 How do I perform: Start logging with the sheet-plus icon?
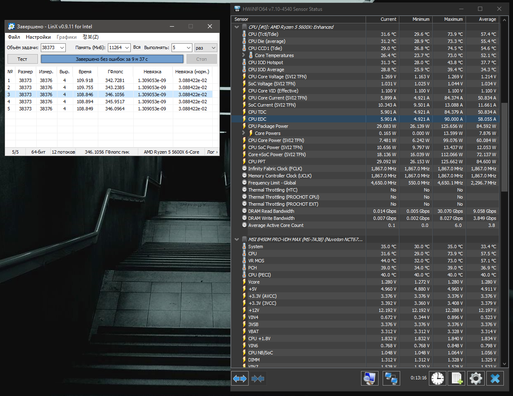(457, 378)
